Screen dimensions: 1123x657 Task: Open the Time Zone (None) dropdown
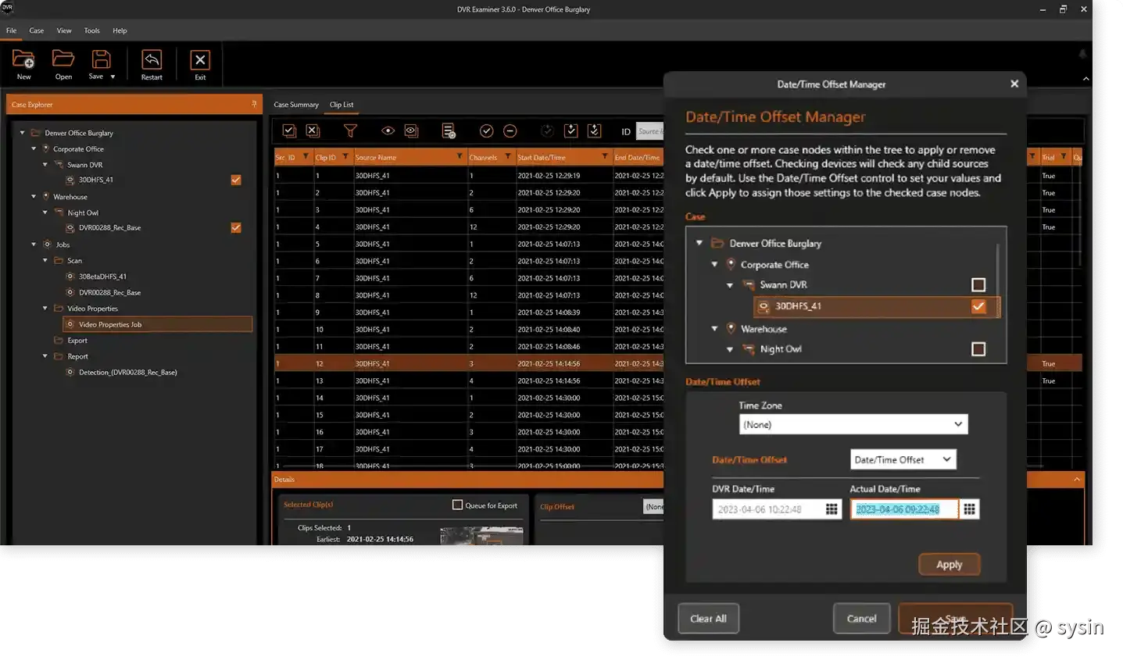point(853,424)
